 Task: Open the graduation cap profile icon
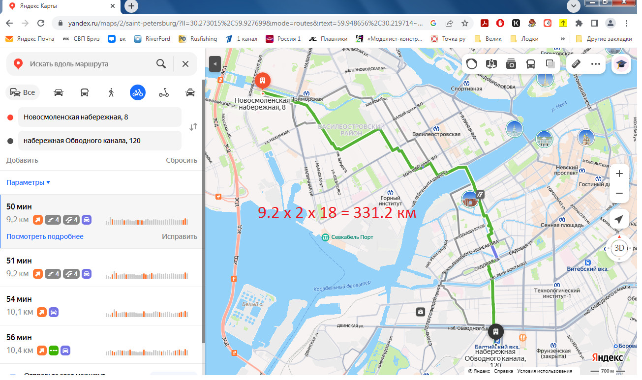[621, 64]
